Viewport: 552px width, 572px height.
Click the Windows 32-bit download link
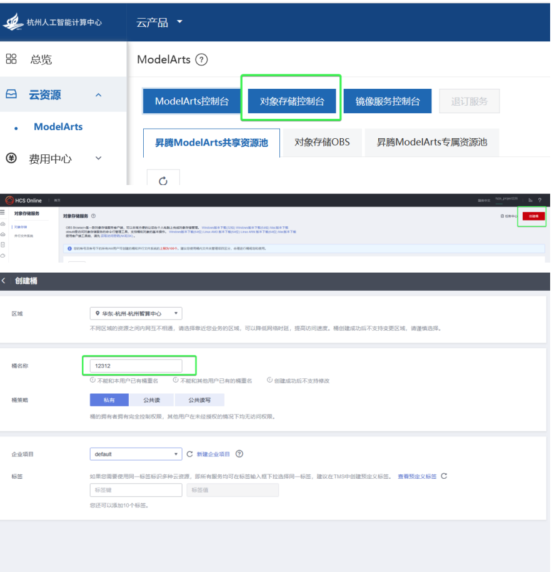[219, 228]
